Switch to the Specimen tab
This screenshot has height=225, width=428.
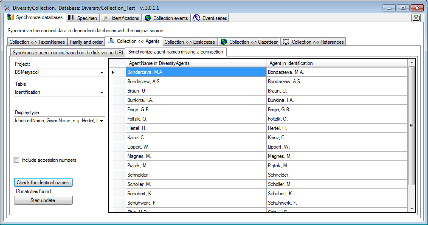pyautogui.click(x=83, y=18)
